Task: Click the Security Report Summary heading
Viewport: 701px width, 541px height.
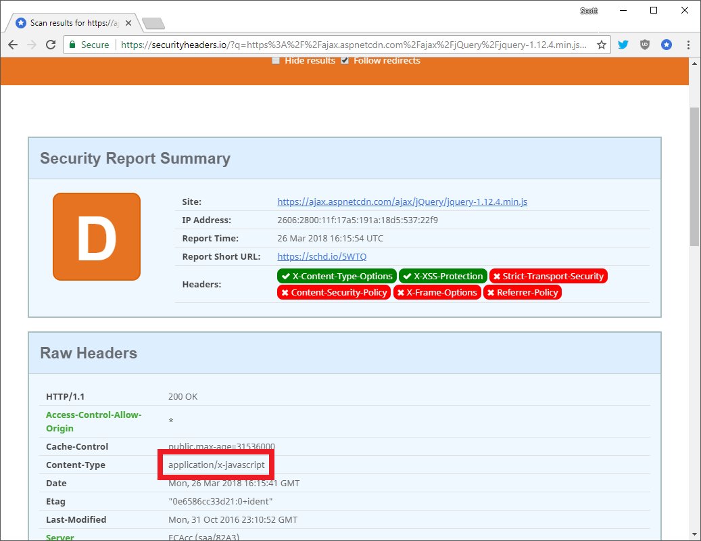Action: (x=135, y=158)
